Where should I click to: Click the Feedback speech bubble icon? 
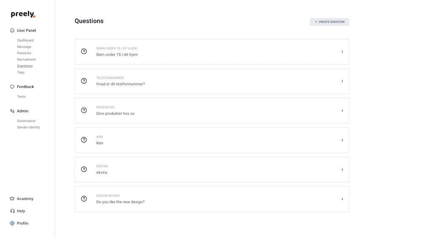(x=12, y=87)
